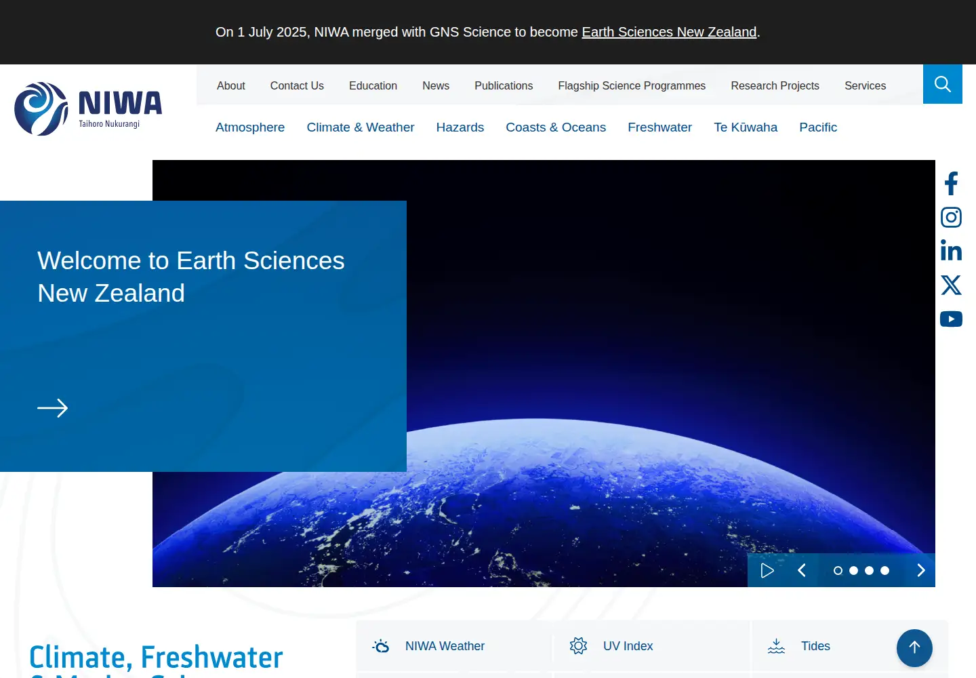The width and height of the screenshot is (976, 678).
Task: Open NIWA's Instagram profile
Action: coord(951,217)
